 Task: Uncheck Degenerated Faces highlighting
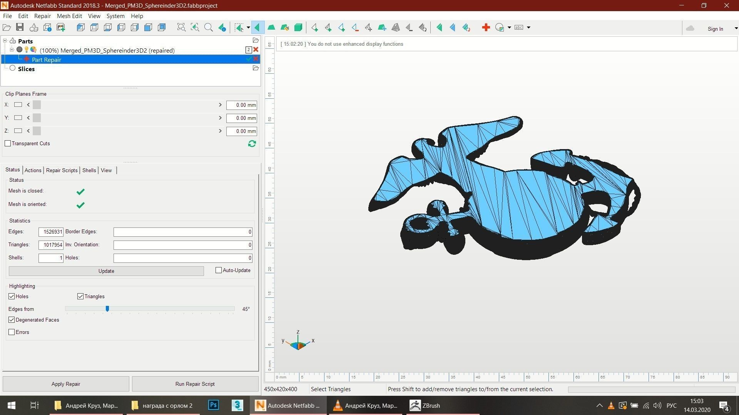12,320
